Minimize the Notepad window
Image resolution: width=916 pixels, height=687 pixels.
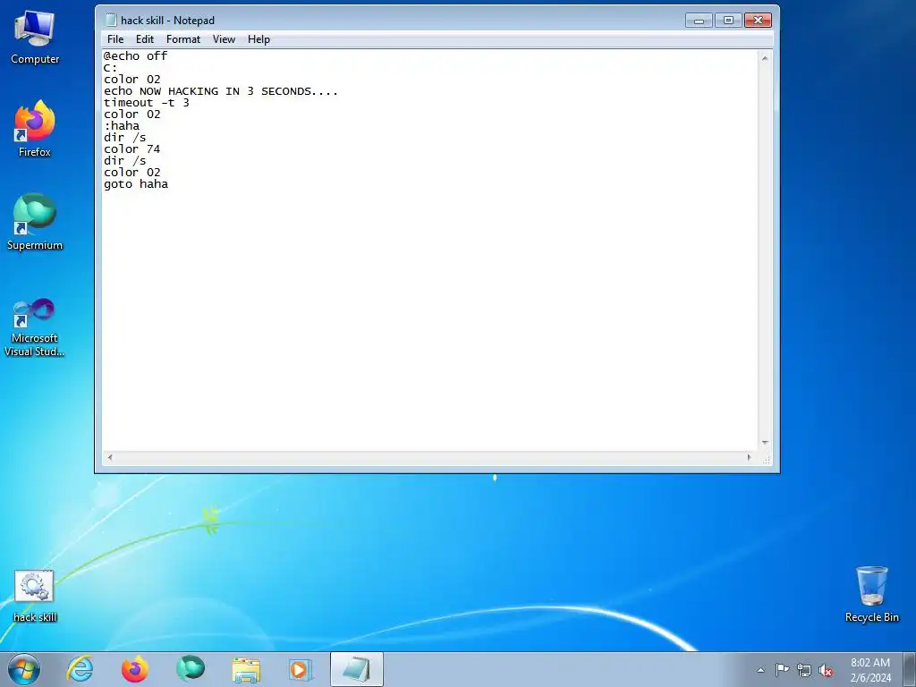699,20
